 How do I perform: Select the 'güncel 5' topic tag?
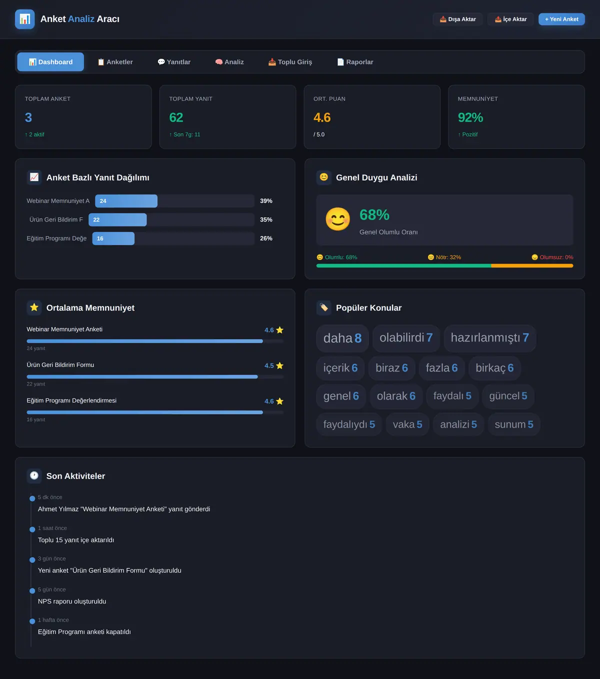(x=508, y=396)
